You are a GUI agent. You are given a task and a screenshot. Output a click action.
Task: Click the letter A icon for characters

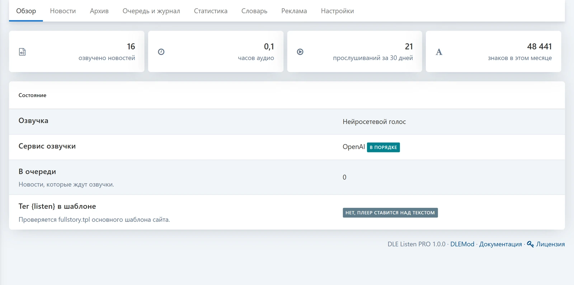tap(439, 52)
